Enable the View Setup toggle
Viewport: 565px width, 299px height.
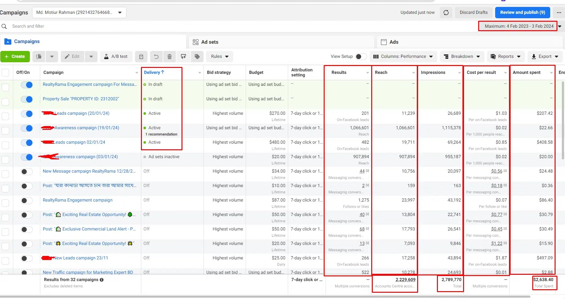361,57
